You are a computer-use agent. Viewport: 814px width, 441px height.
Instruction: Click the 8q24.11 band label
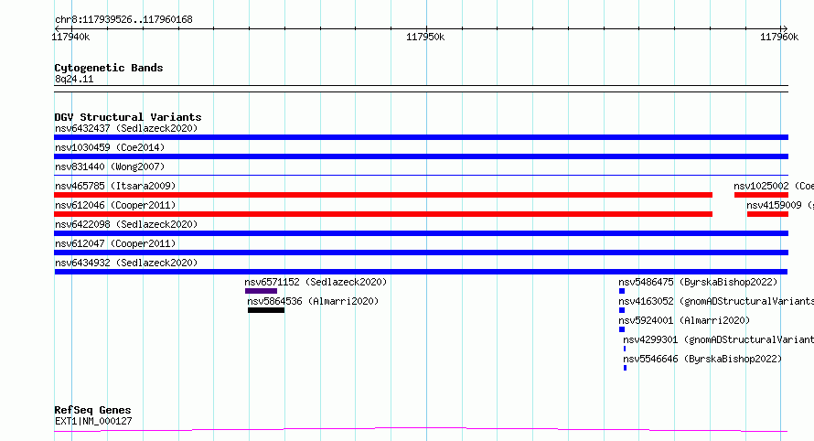pos(74,79)
